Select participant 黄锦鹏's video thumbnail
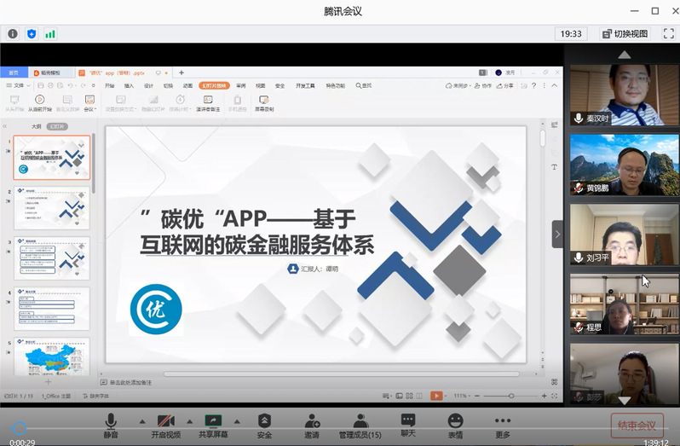This screenshot has width=680, height=446. (624, 165)
